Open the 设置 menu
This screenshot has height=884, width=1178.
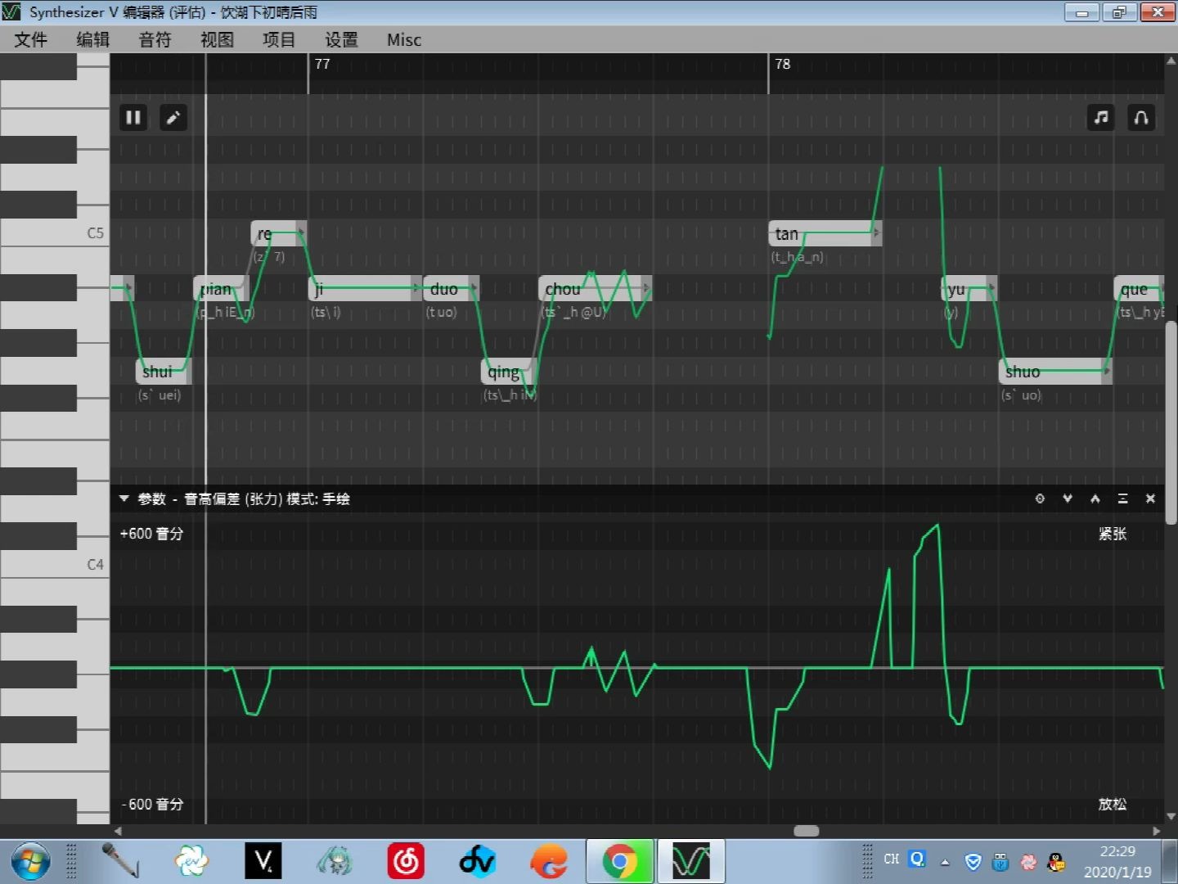[341, 39]
